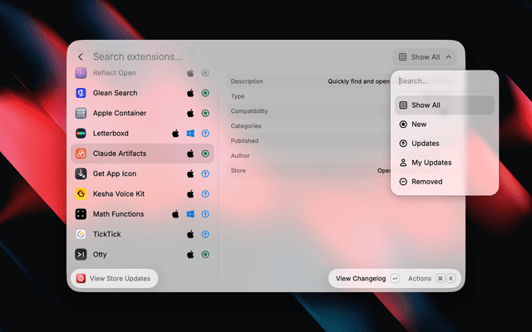Click the Description detail row
The width and height of the screenshot is (532, 332).
[308, 81]
